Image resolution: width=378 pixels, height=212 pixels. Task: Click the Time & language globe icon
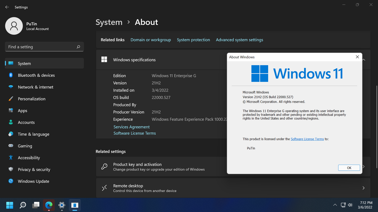tap(11, 134)
